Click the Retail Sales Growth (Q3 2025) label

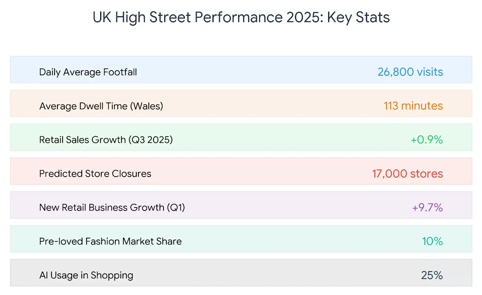106,140
